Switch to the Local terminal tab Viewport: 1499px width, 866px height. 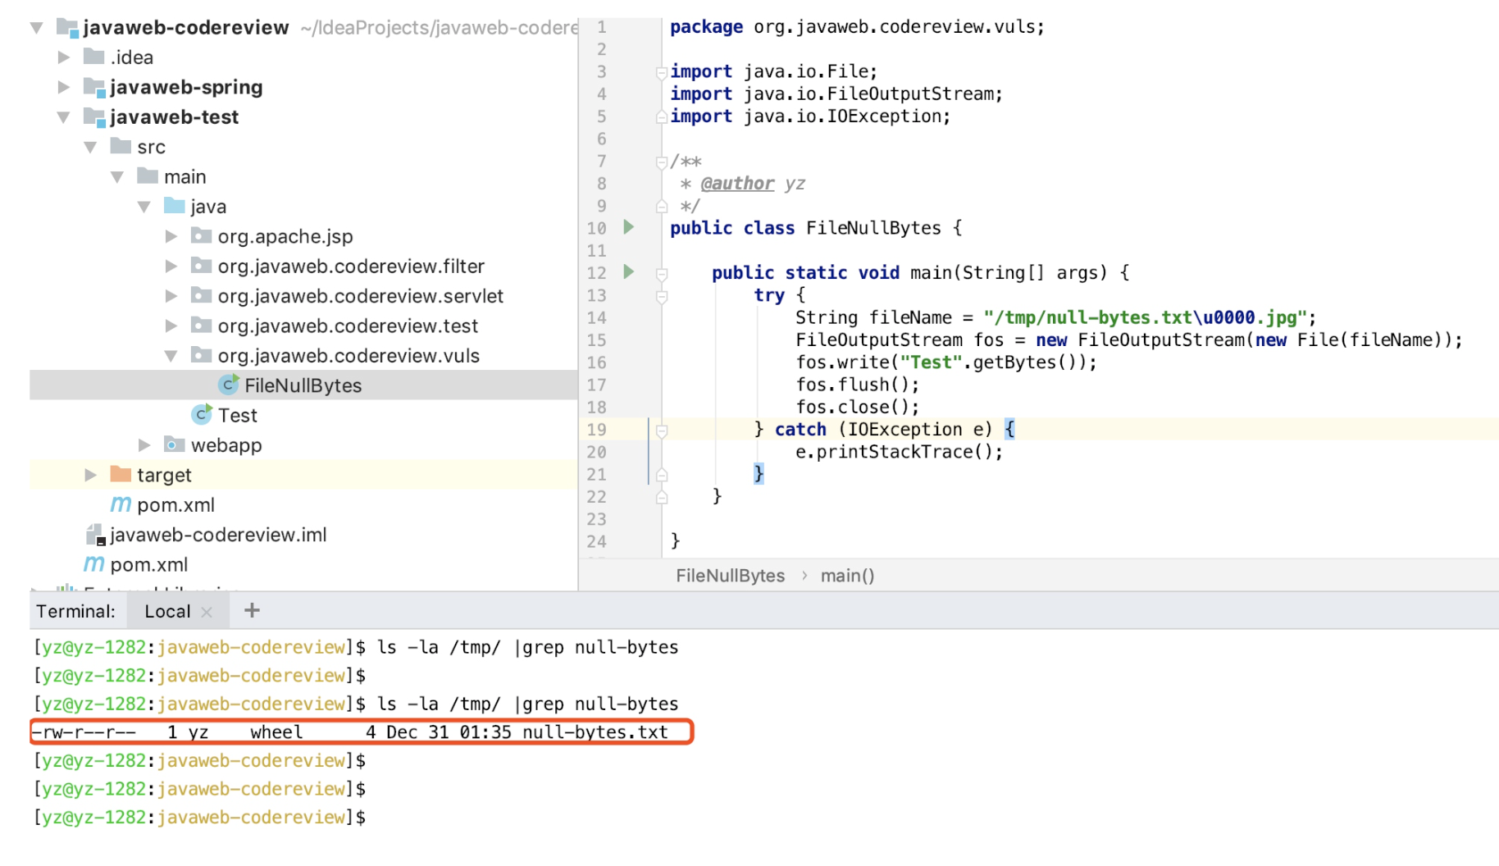167,612
